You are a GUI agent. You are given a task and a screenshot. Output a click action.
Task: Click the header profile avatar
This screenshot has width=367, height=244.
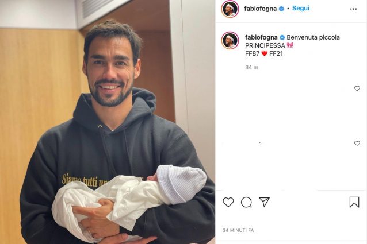pyautogui.click(x=230, y=9)
